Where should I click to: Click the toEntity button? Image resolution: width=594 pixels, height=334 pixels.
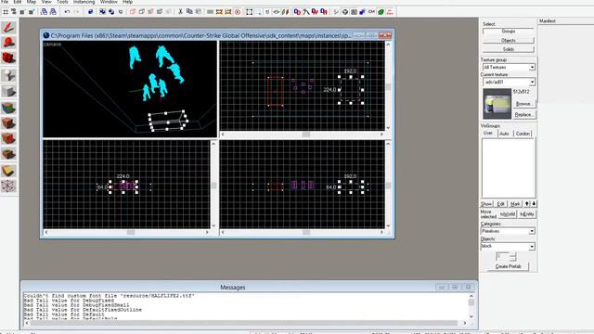[526, 214]
